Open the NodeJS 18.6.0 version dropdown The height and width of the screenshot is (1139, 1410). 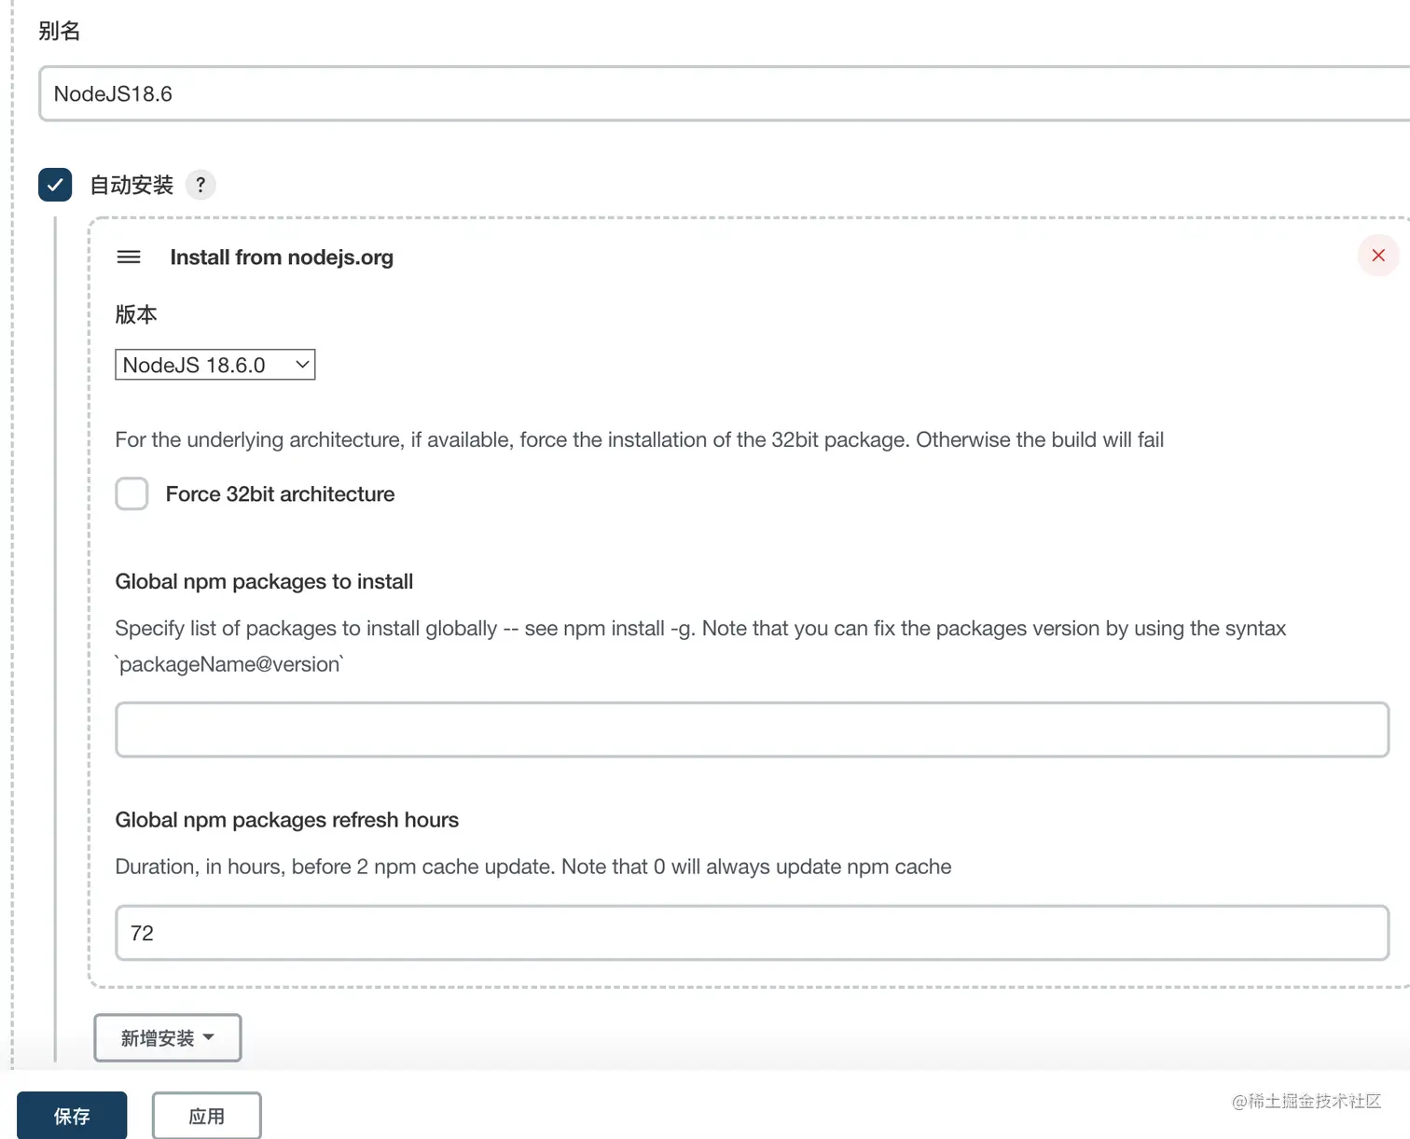[214, 365]
